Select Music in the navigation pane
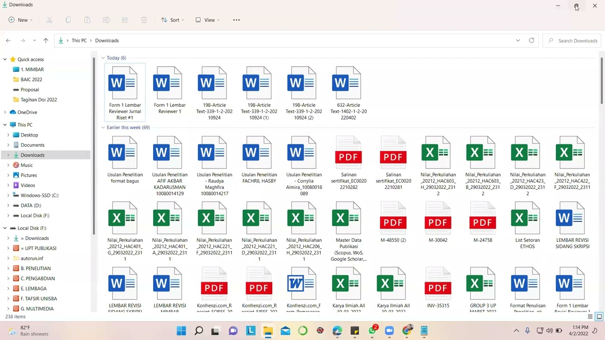The height and width of the screenshot is (340, 605). click(x=26, y=165)
